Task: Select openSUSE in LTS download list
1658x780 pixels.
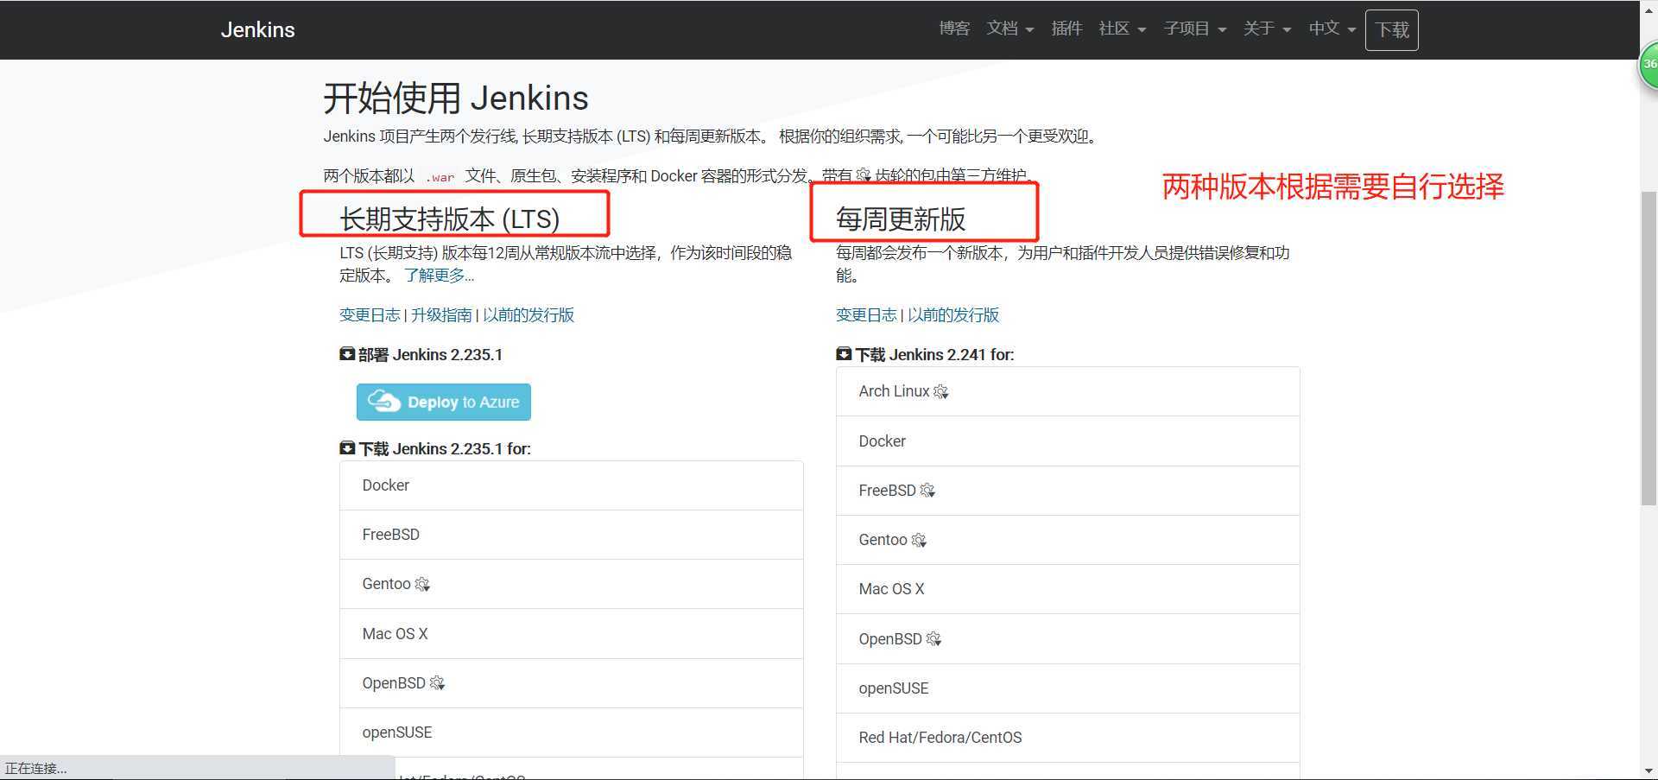Action: point(572,732)
